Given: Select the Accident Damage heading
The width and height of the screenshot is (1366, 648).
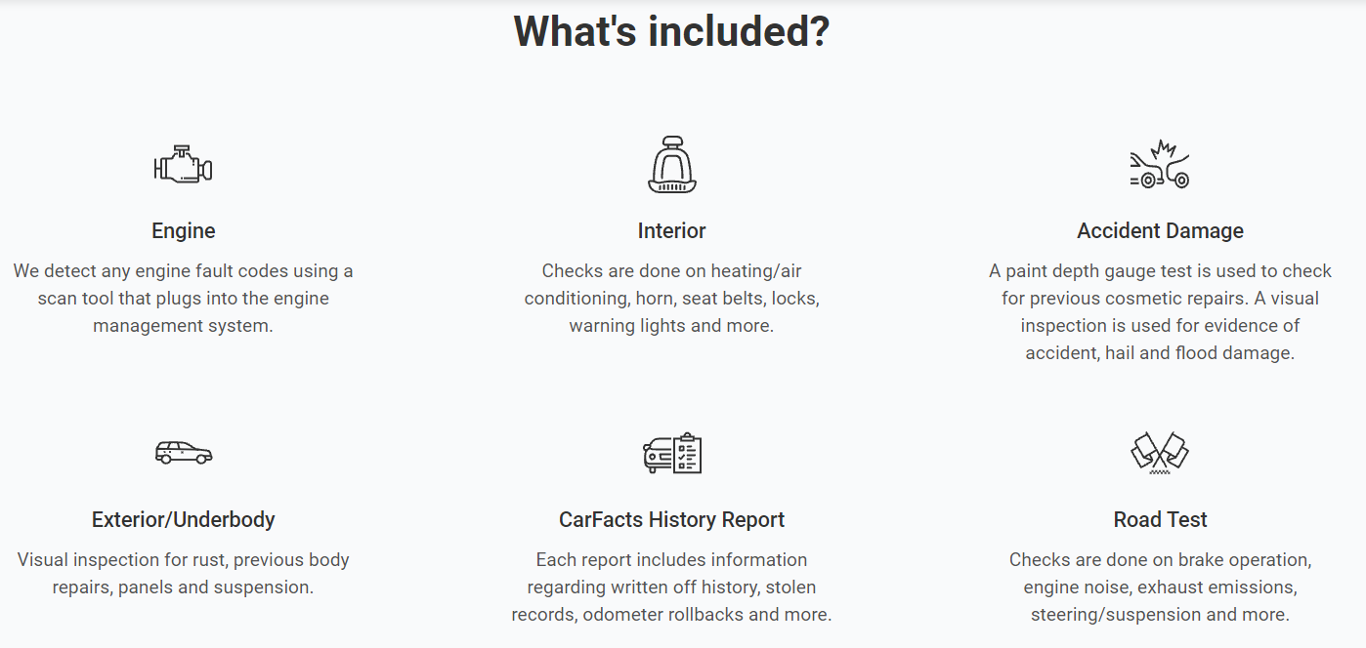Looking at the screenshot, I should [1160, 231].
